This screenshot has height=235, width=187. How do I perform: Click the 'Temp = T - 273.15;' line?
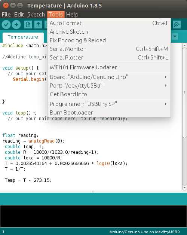coord(28,180)
